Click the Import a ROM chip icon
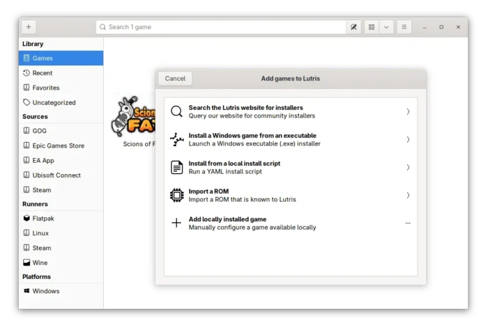The height and width of the screenshot is (325, 488). [x=176, y=195]
